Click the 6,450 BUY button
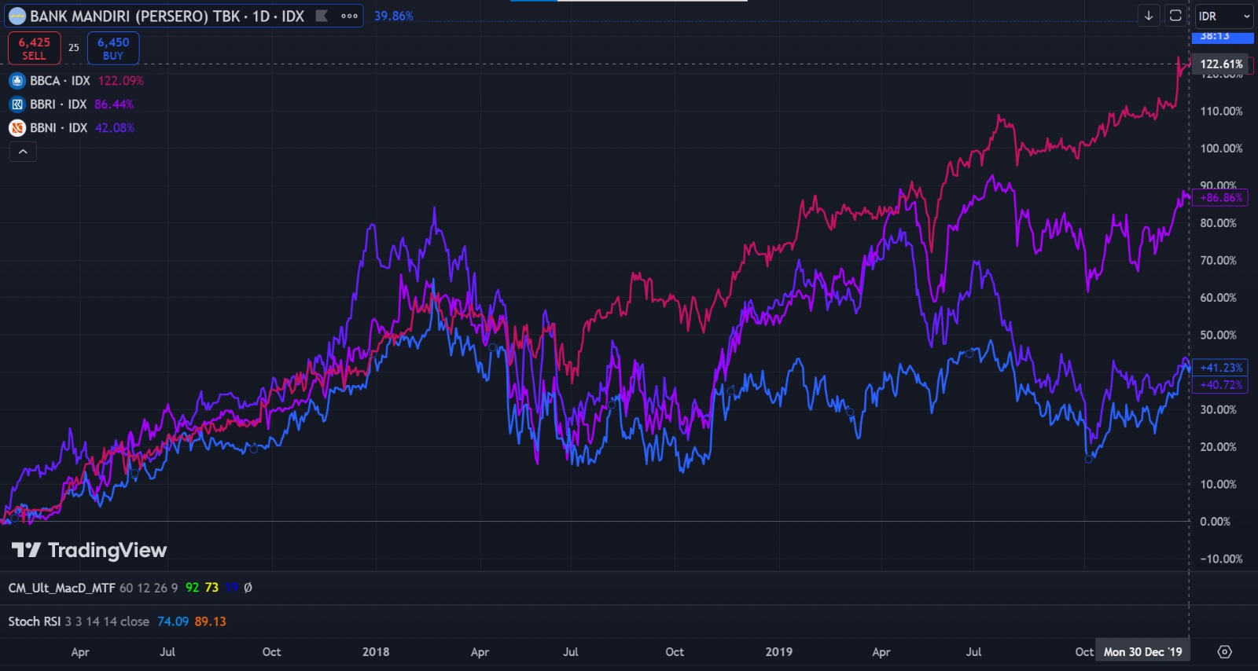Viewport: 1258px width, 671px height. click(x=113, y=48)
